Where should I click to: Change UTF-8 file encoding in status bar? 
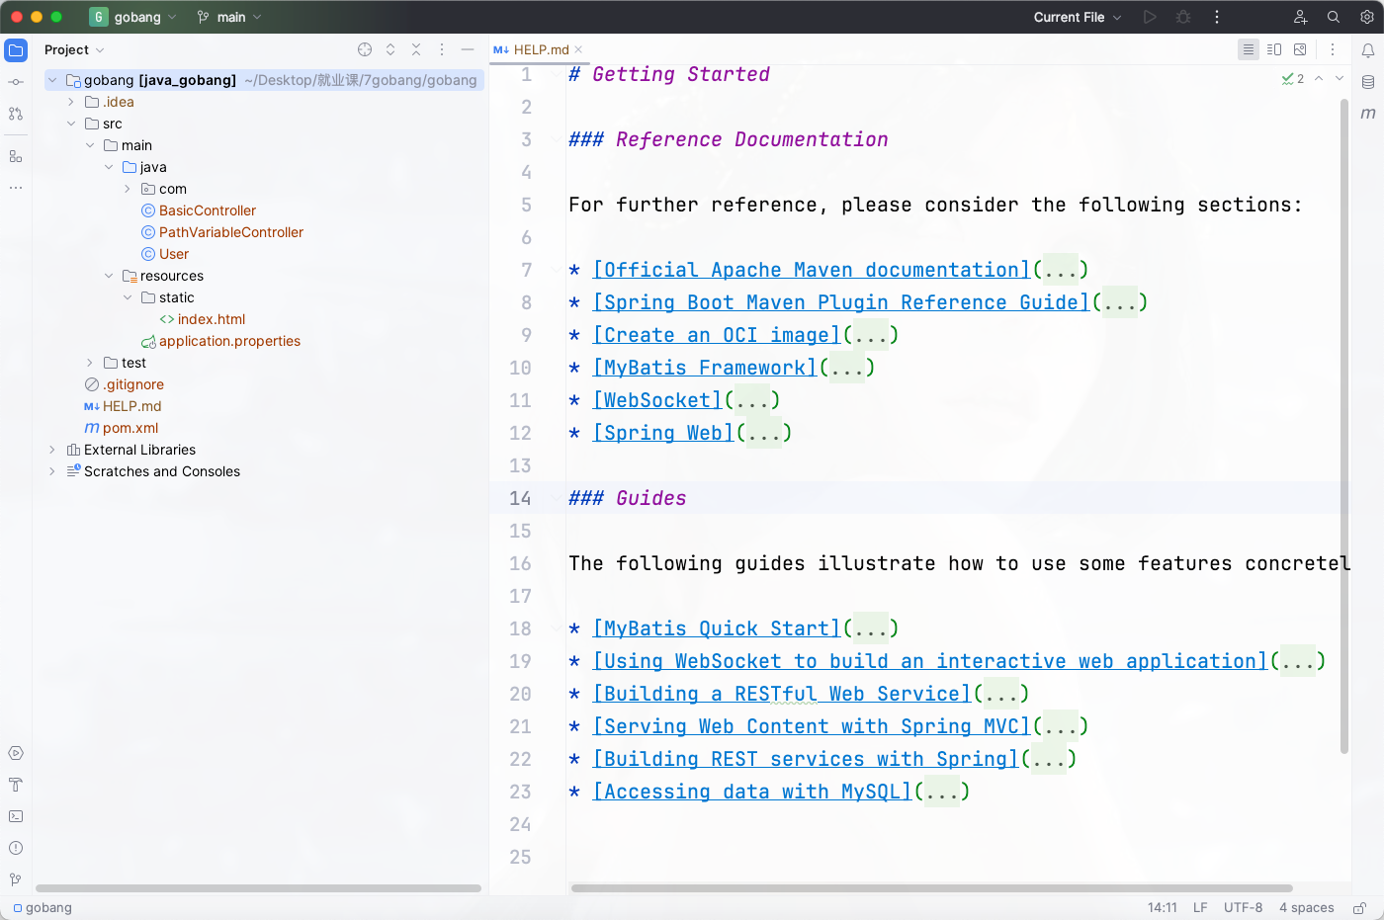click(1243, 907)
